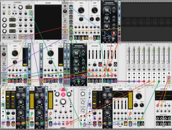Click the lit yellow octave light on OCT module

(100, 102)
